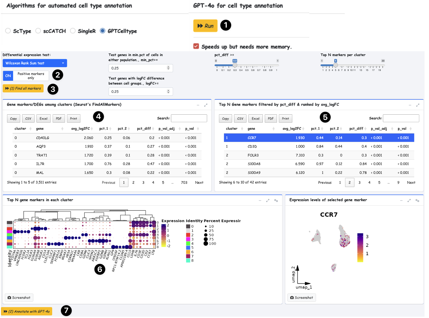Go to Next page in Top N markers table

411,183
